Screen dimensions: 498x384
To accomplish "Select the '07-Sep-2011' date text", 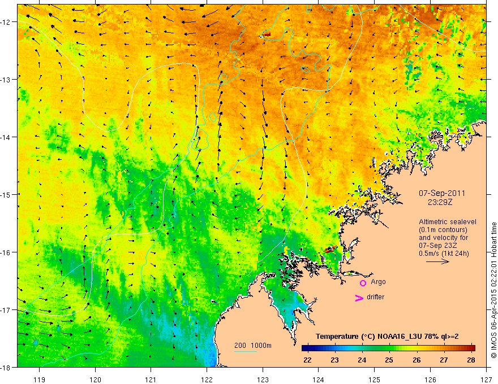I will (442, 193).
